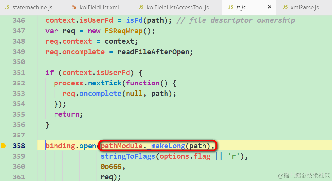
Task: Click the JS icon on xmlParse.js tab
Action: pos(285,7)
